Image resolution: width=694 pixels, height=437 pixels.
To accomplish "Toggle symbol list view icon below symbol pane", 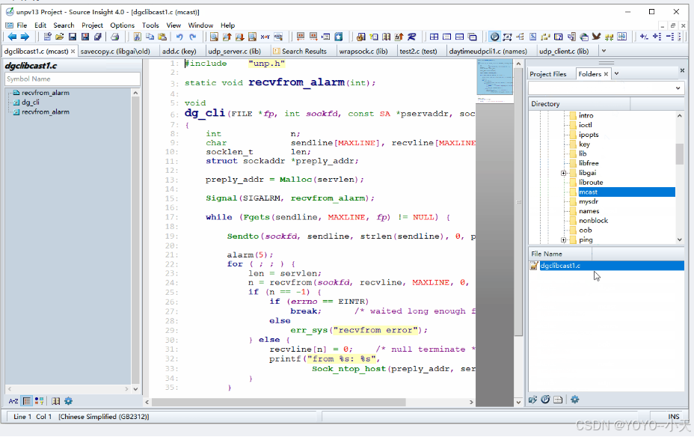I will pos(27,401).
